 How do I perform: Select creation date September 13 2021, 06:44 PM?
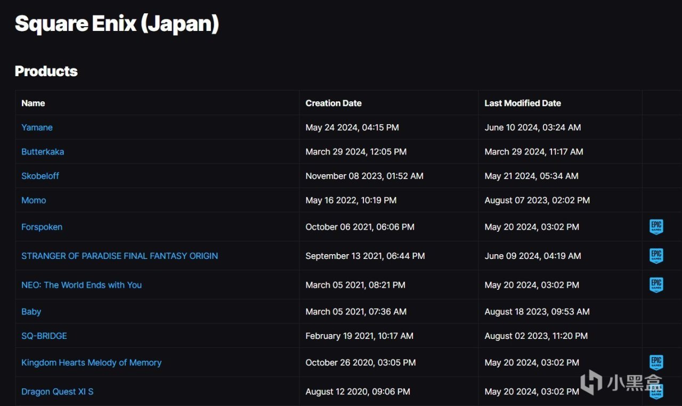point(365,256)
